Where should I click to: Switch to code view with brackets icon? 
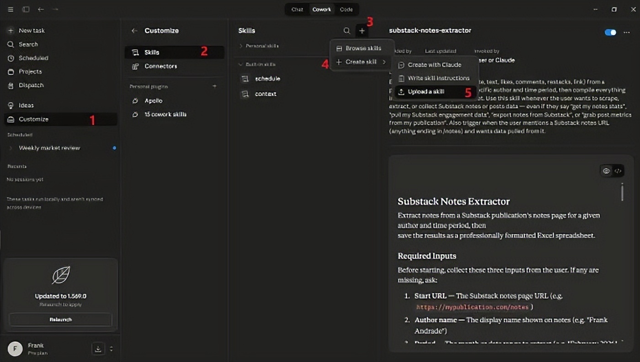[x=618, y=171]
